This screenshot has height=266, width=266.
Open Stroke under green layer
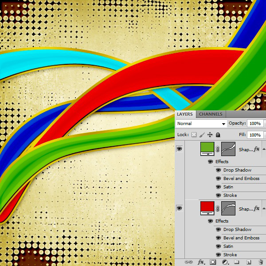pos(230,196)
